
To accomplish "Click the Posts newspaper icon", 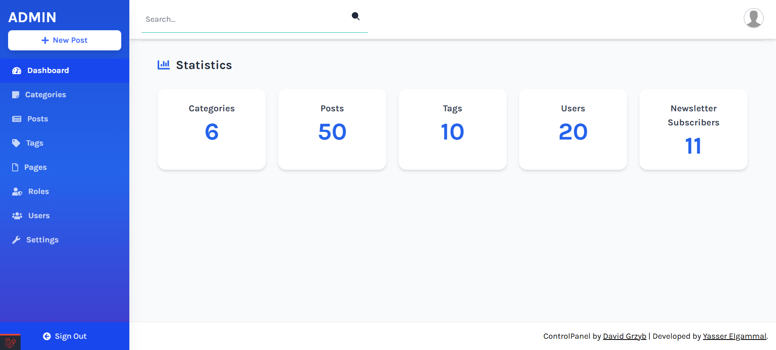I will (17, 119).
